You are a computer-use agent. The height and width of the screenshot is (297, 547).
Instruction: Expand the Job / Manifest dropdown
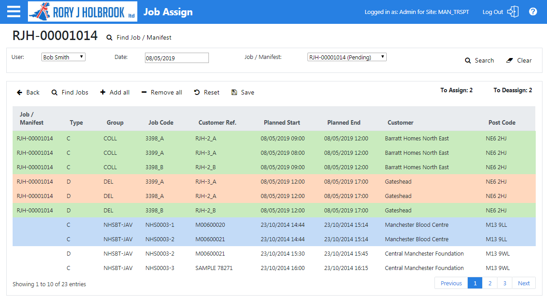tap(347, 57)
